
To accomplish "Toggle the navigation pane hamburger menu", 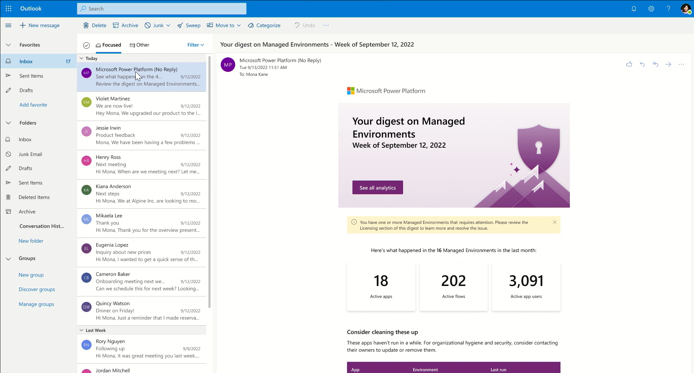I will 8,25.
